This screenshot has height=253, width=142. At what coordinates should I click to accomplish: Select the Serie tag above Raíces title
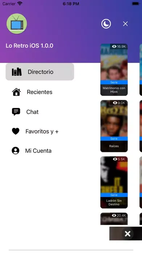click(114, 138)
